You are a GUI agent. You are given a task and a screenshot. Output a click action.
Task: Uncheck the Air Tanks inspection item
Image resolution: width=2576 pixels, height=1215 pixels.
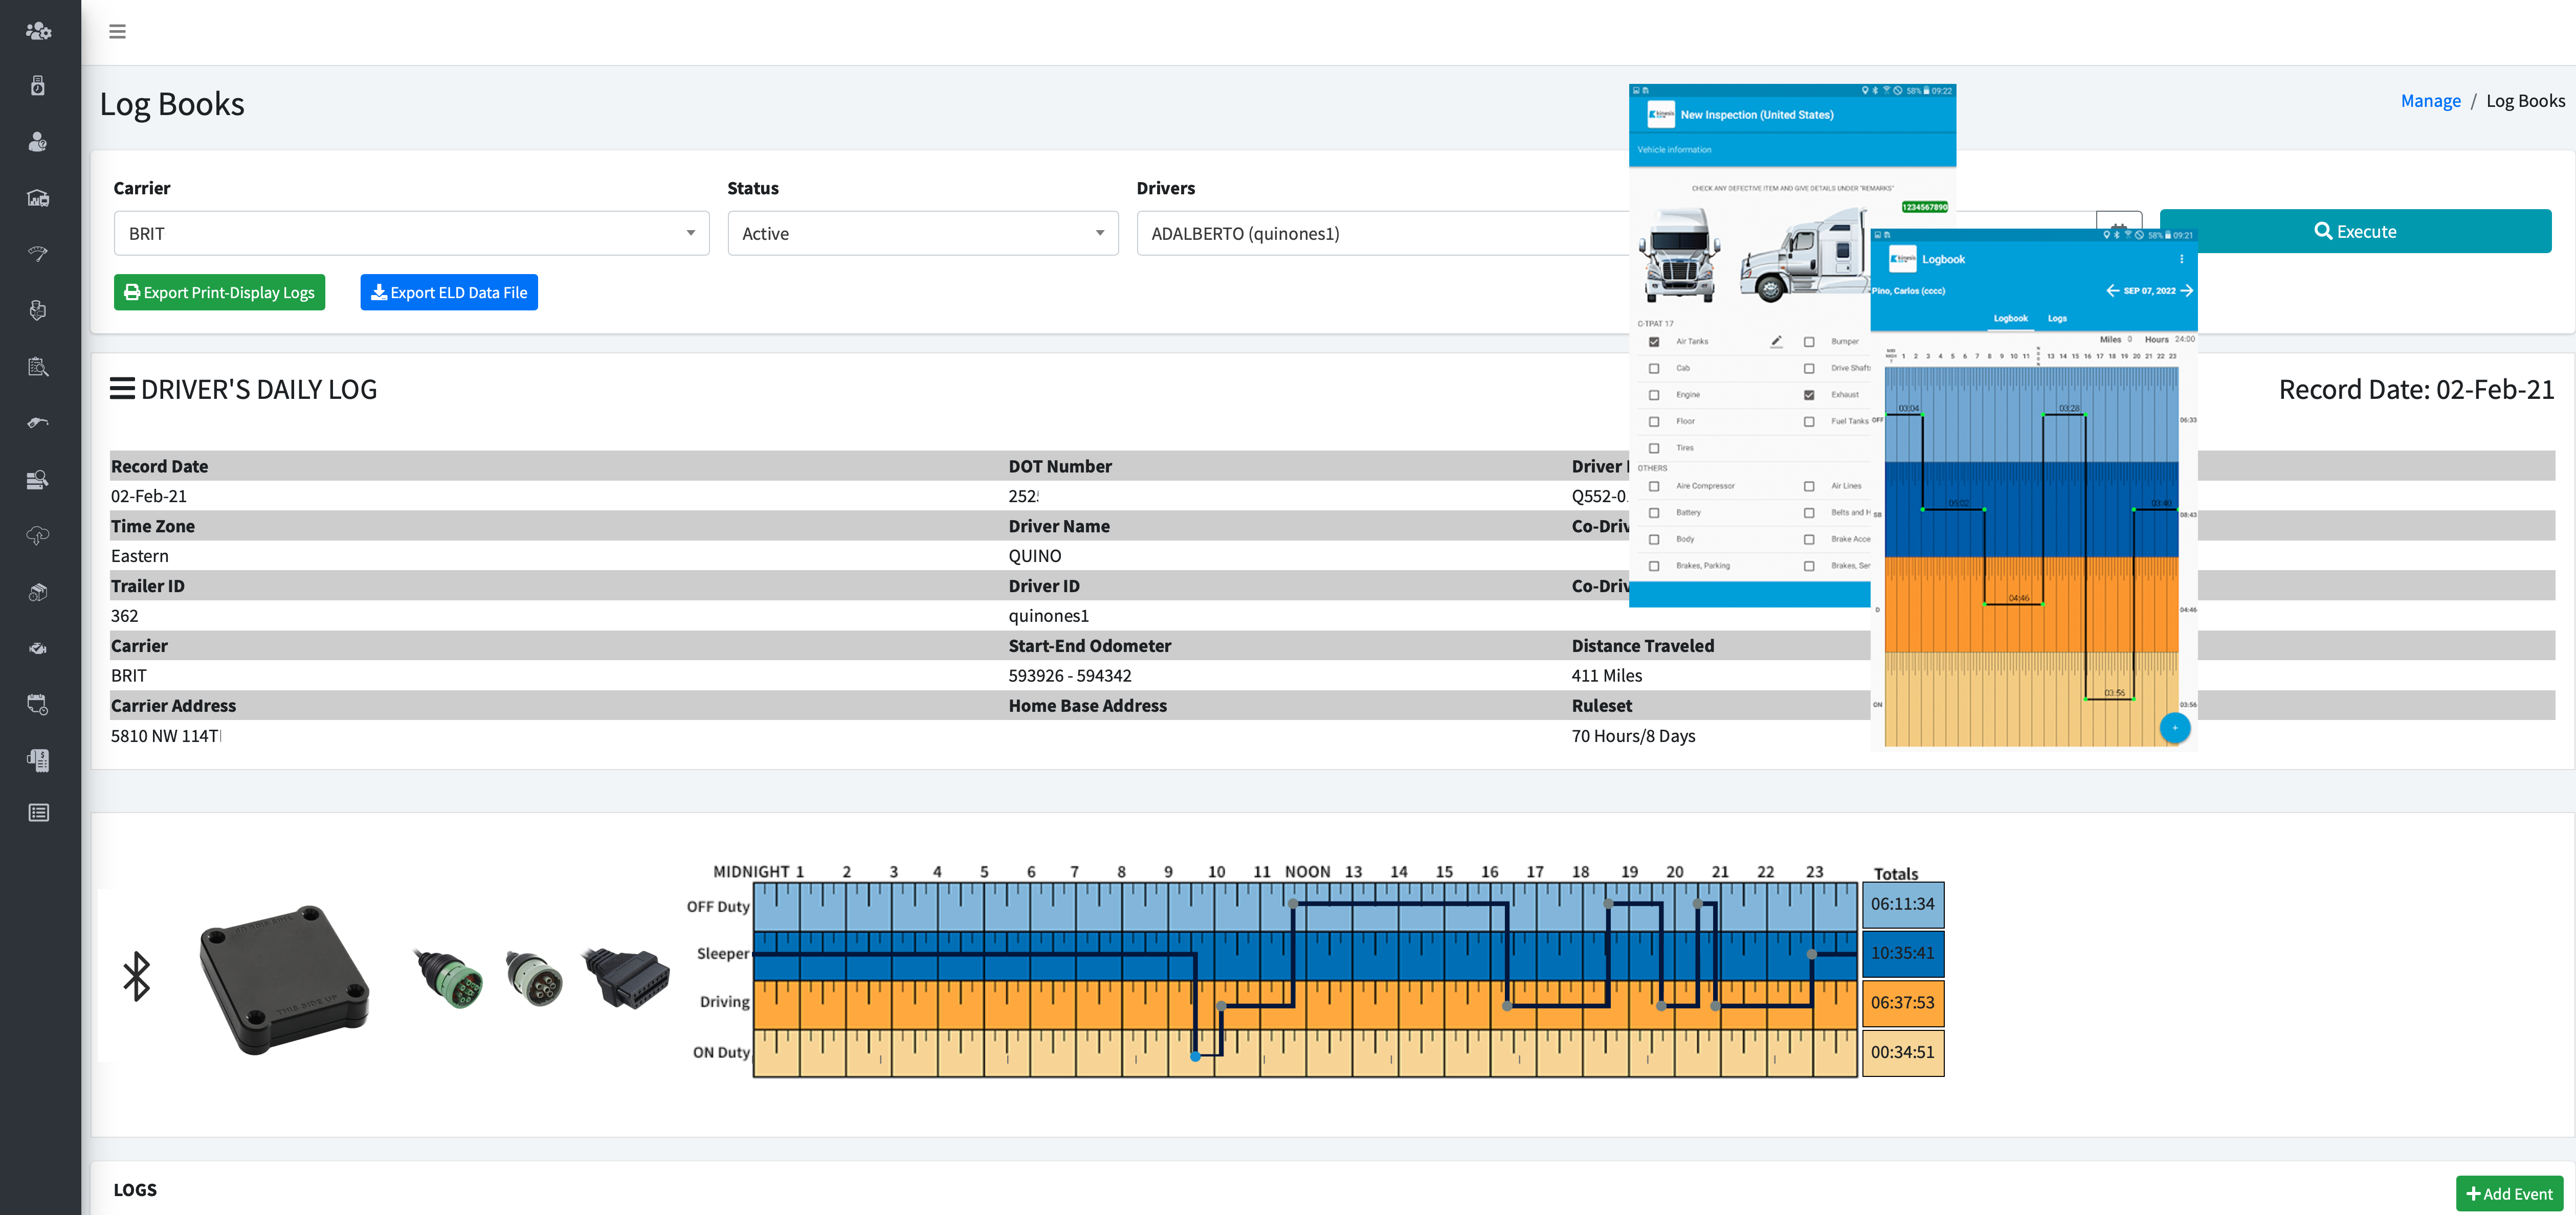tap(1654, 342)
